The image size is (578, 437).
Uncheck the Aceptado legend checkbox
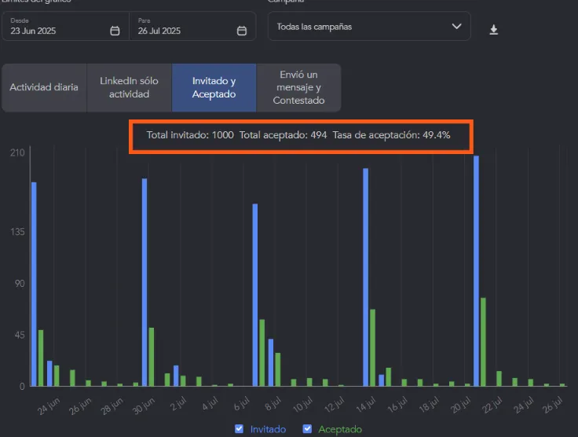[307, 429]
